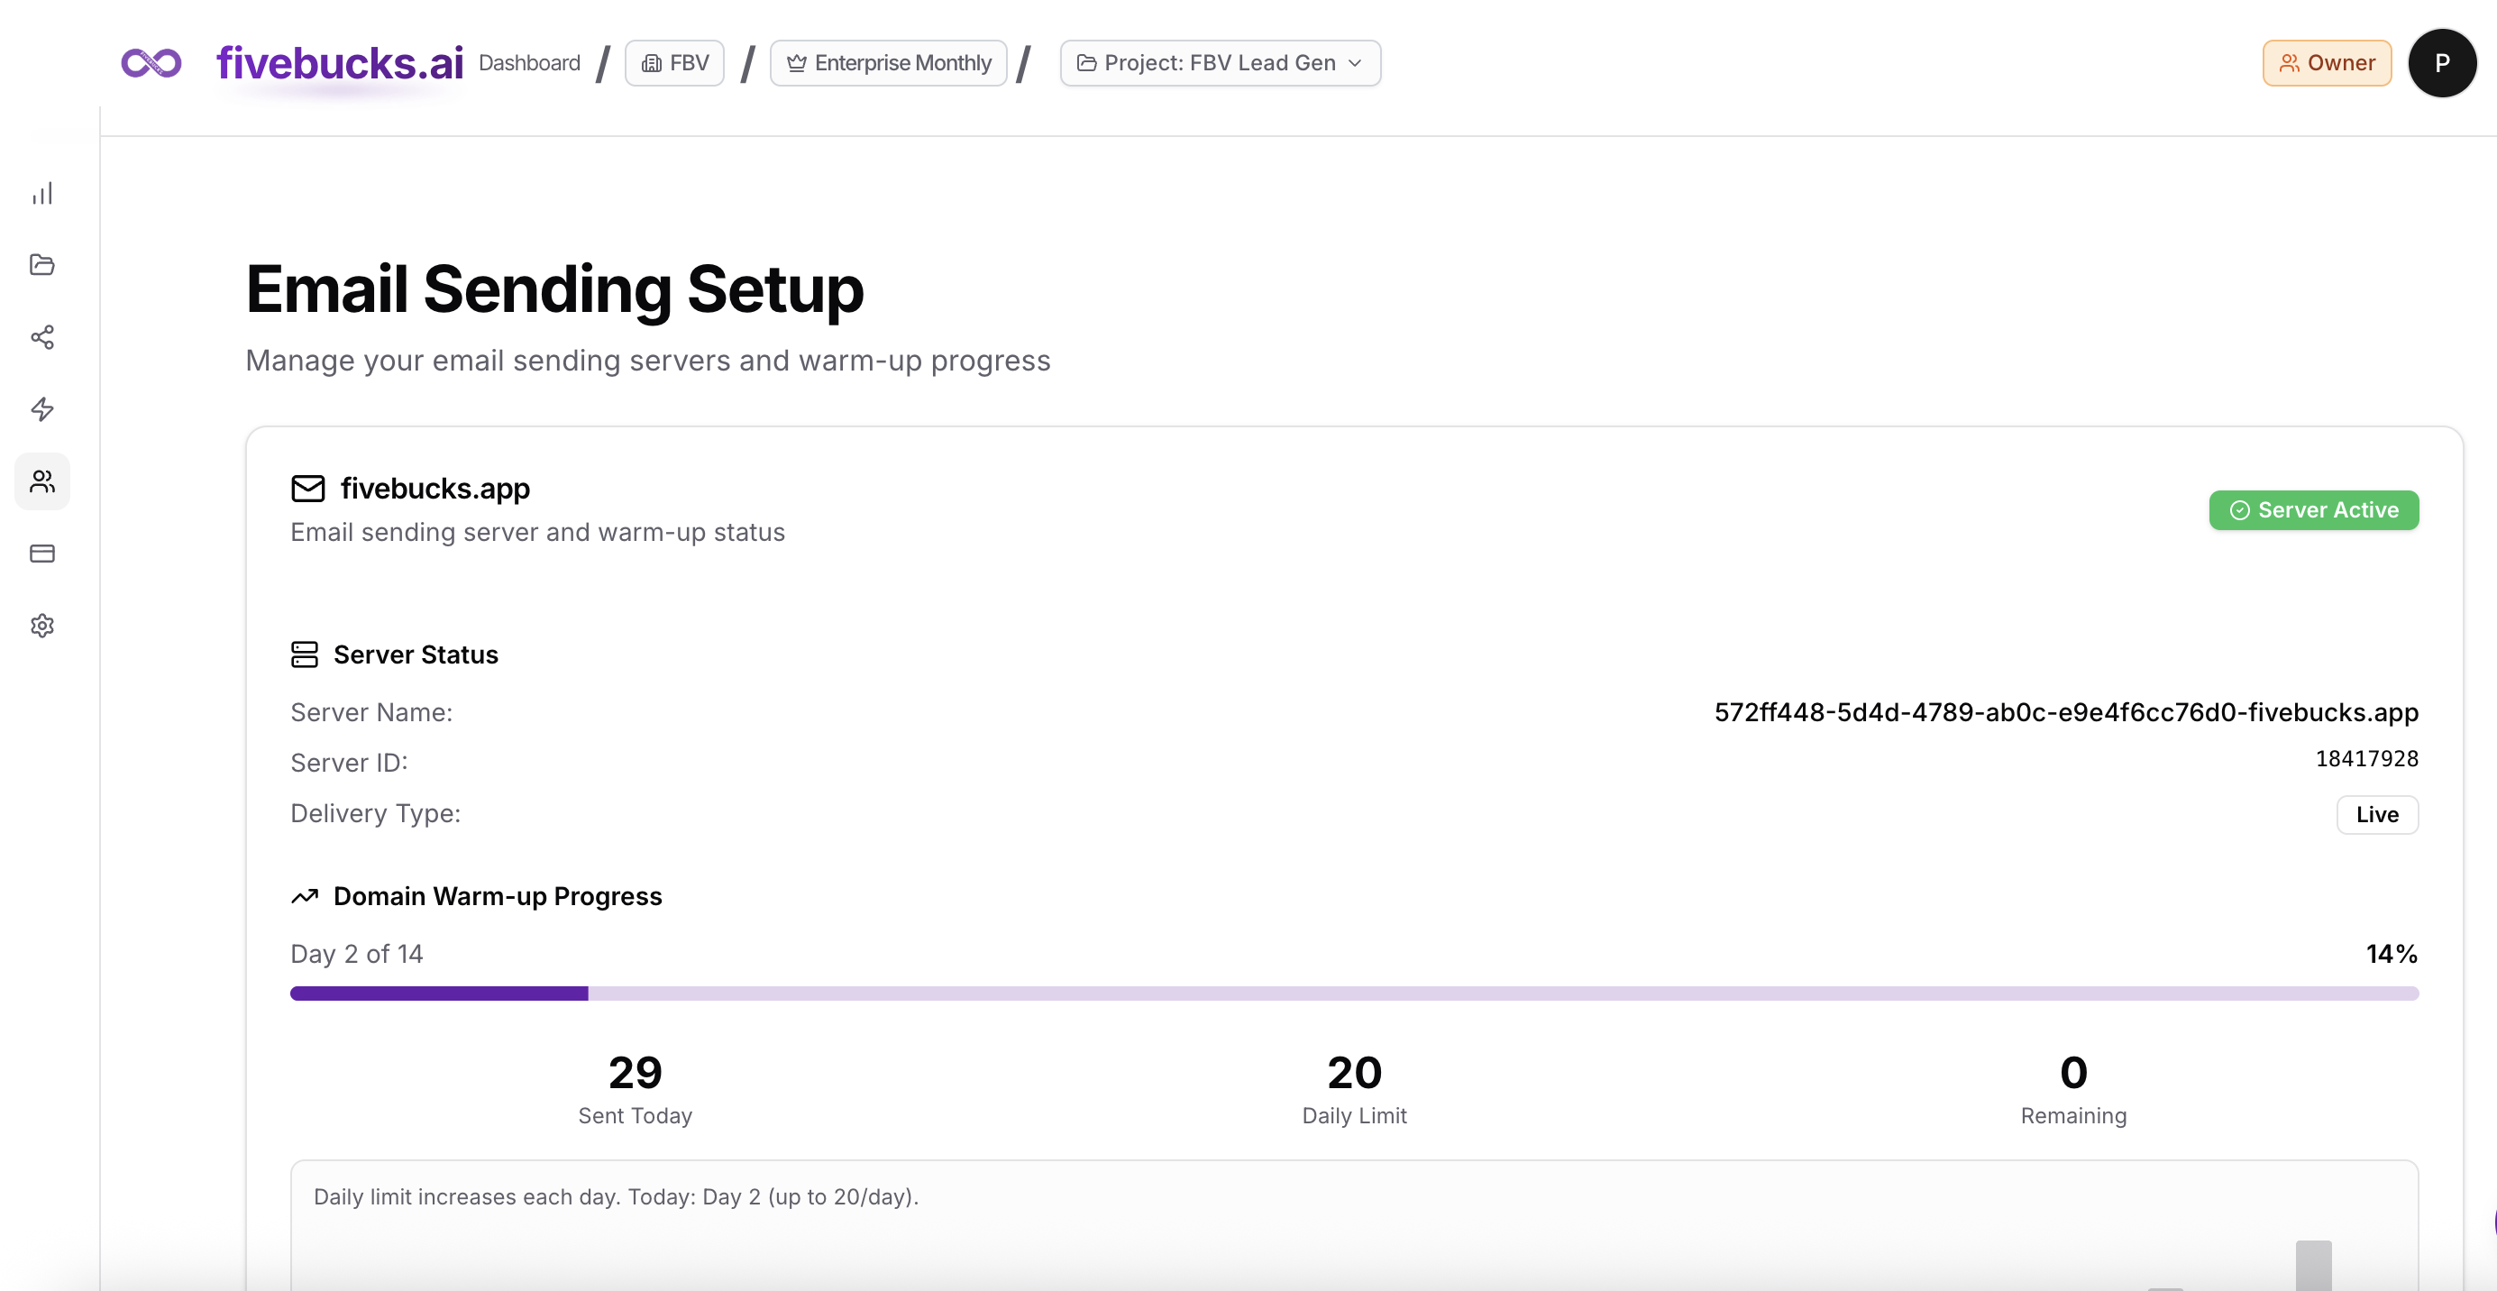The height and width of the screenshot is (1291, 2497).
Task: Click the Enterprise Monthly plan badge
Action: (x=888, y=63)
